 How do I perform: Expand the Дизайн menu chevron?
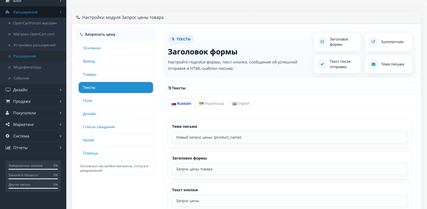[61, 90]
